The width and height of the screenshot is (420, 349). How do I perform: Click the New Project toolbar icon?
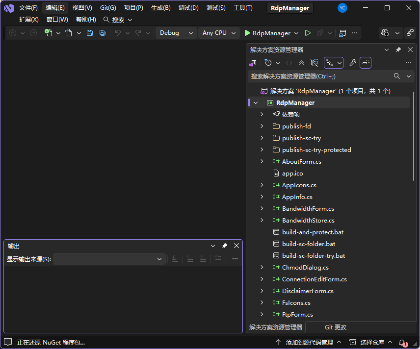pyautogui.click(x=49, y=33)
